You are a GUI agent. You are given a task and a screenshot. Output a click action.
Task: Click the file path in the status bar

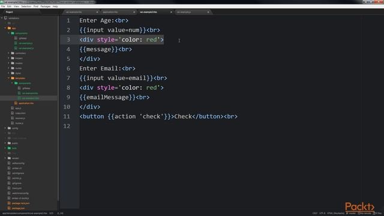[x=25, y=214]
